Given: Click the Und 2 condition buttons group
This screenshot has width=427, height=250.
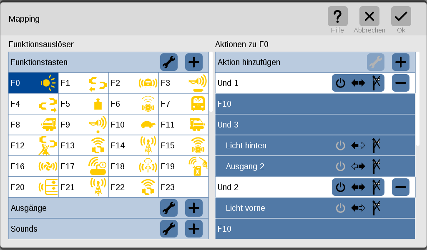Looking at the screenshot, I should [358, 187].
